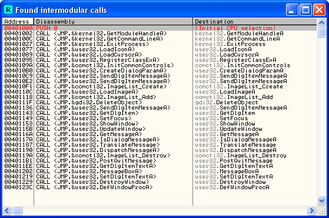Select the PUSH 0 row at 00401000
The height and width of the screenshot is (218, 329).
159,28
